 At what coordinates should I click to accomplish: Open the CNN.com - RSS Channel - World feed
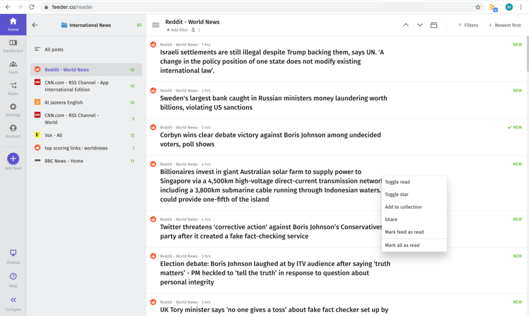point(86,119)
